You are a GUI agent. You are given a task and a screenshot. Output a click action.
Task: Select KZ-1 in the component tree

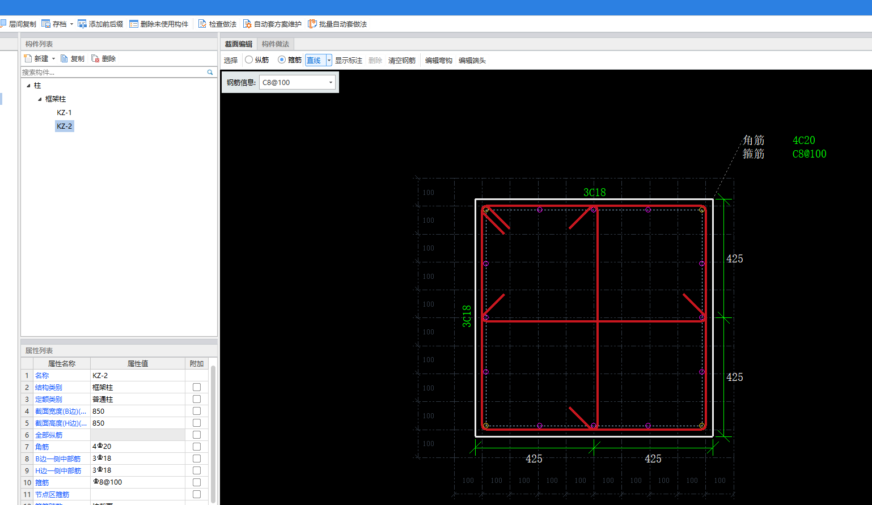click(x=64, y=112)
